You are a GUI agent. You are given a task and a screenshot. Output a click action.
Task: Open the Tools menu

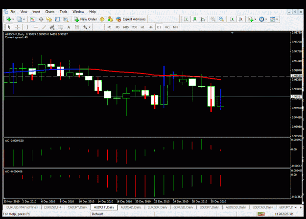64,12
